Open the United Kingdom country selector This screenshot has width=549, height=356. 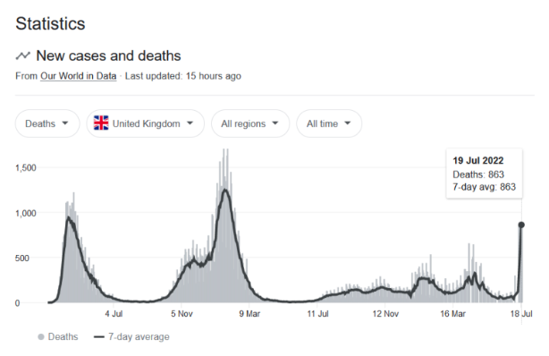[x=146, y=123]
